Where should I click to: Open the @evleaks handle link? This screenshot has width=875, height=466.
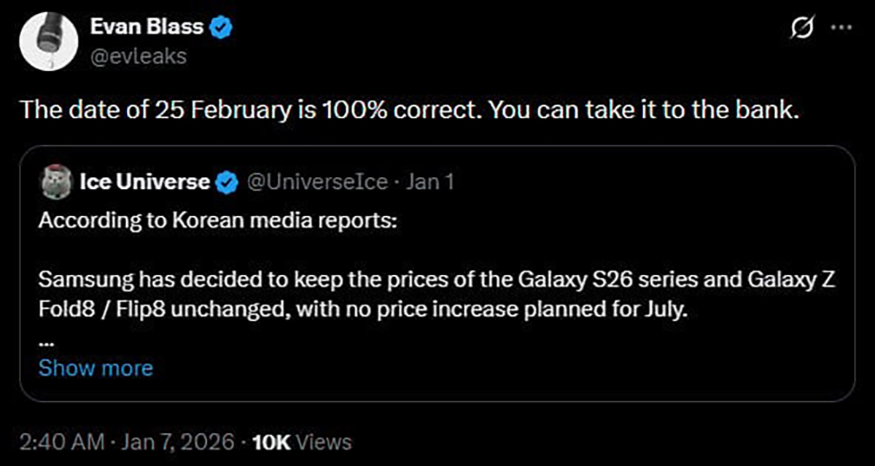pyautogui.click(x=137, y=55)
